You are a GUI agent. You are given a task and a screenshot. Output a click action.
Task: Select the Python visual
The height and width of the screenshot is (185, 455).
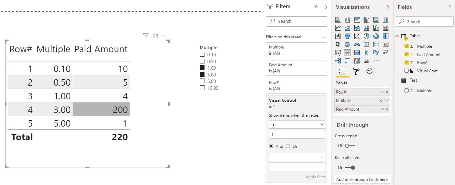[376, 53]
